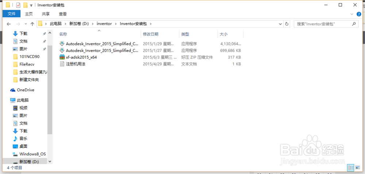Click the 2015/6/3 星期三 date cell
365x174 pixels.
tap(160, 57)
